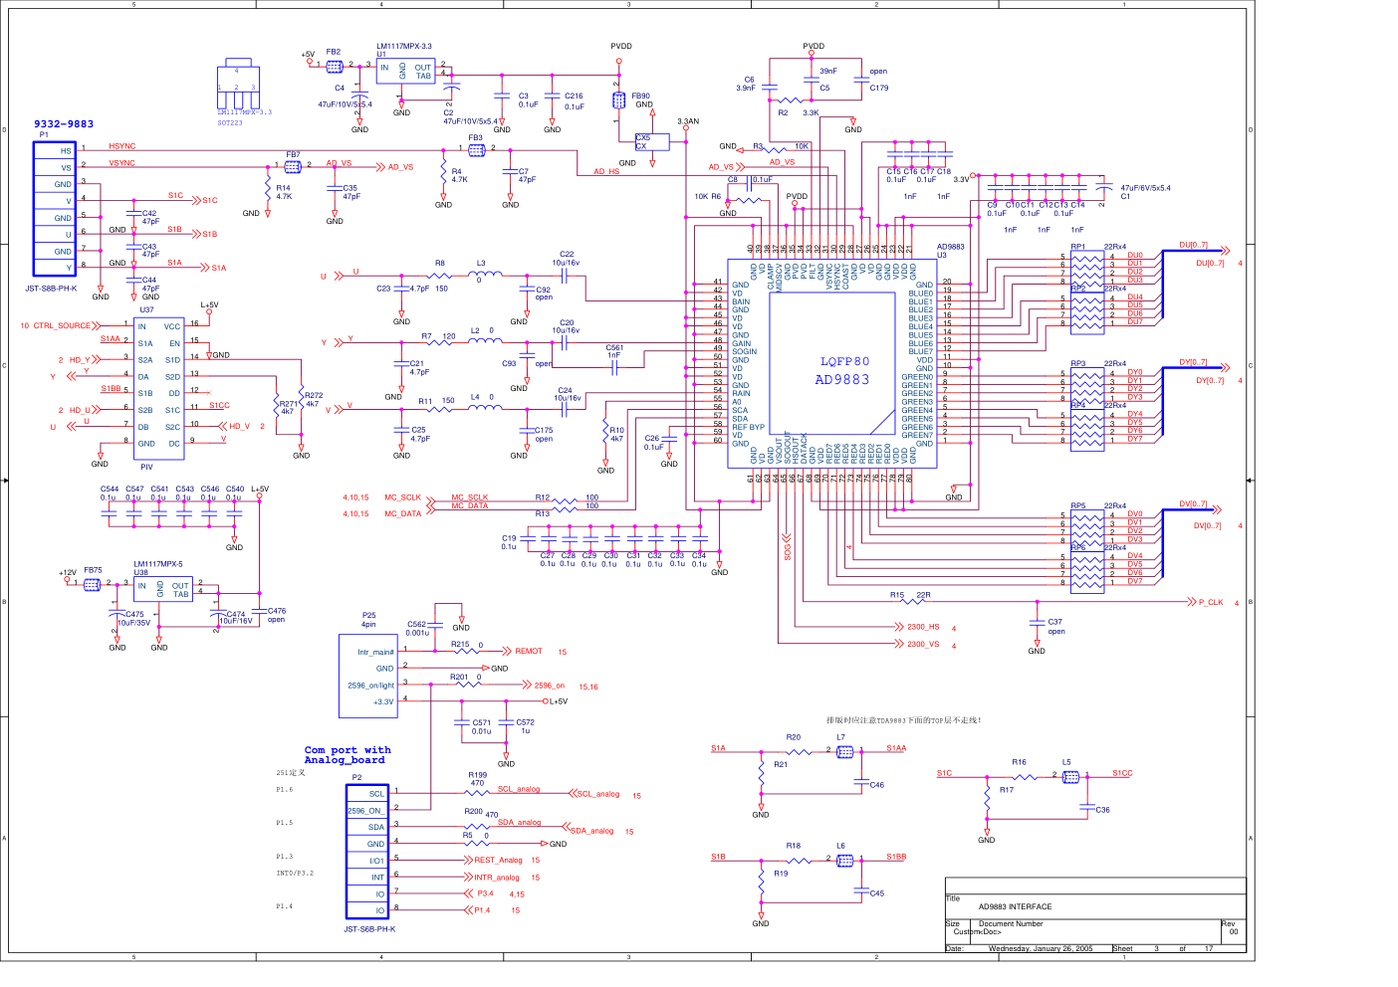Click the 'L6' ferrite designator
The height and width of the screenshot is (987, 1398).
point(840,846)
